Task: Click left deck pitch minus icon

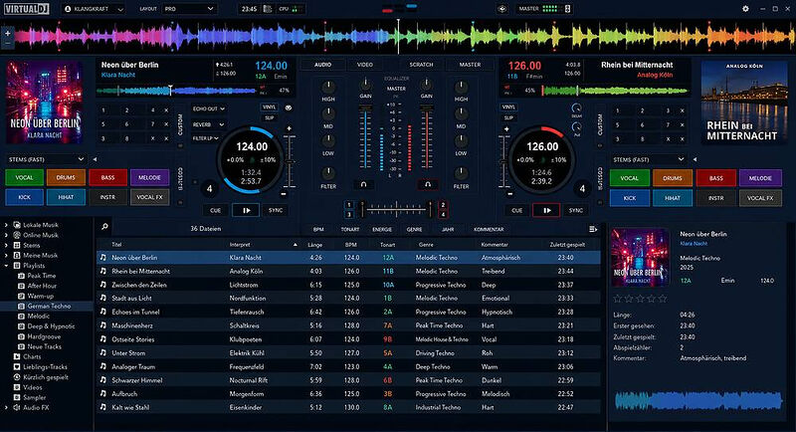Action: point(284,194)
